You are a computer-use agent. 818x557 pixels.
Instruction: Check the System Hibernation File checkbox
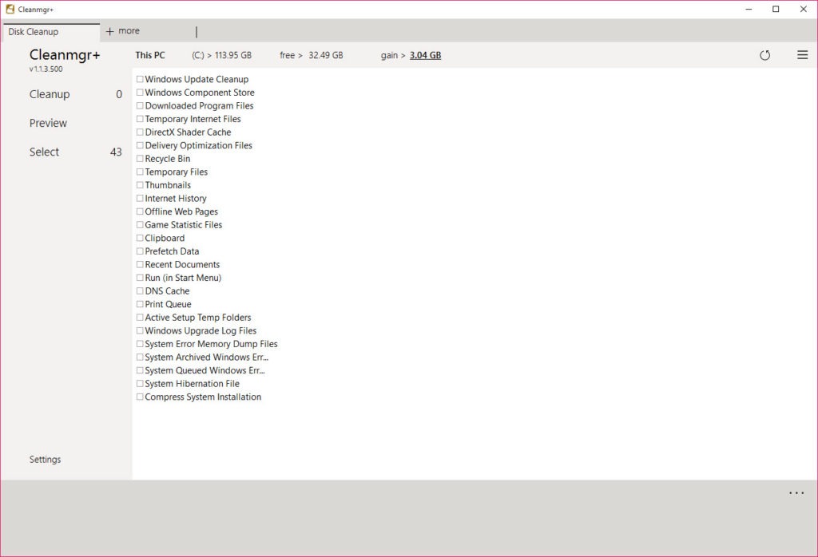(x=140, y=384)
